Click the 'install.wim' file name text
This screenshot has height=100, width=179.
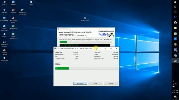pyautogui.click(x=58, y=64)
